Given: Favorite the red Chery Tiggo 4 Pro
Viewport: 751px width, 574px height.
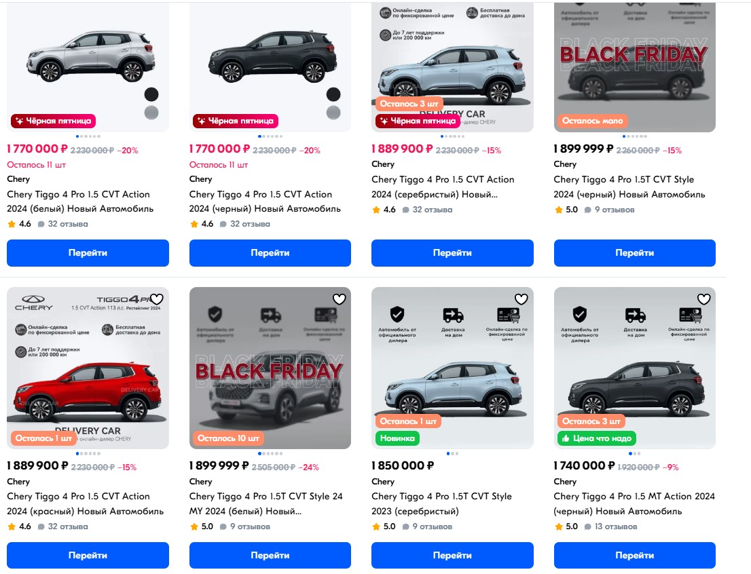Looking at the screenshot, I should [157, 299].
